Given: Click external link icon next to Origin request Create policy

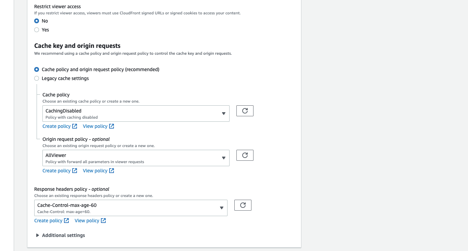Looking at the screenshot, I should click(75, 170).
